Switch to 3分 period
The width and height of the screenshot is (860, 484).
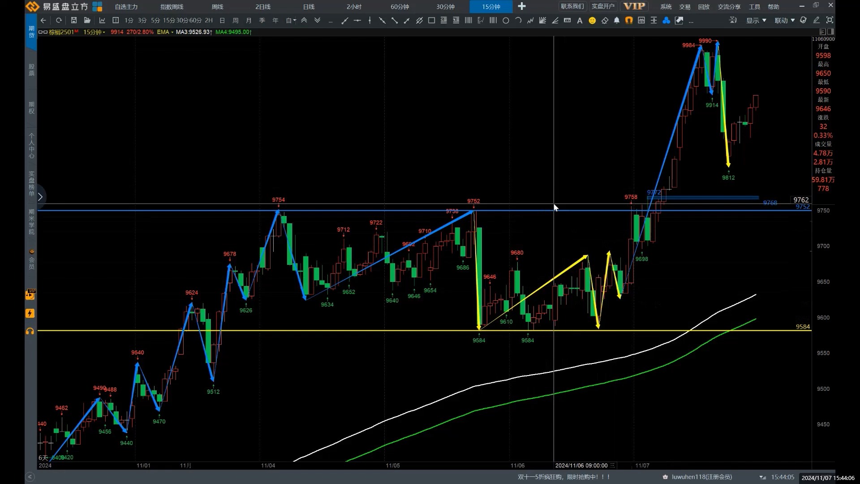(x=142, y=20)
